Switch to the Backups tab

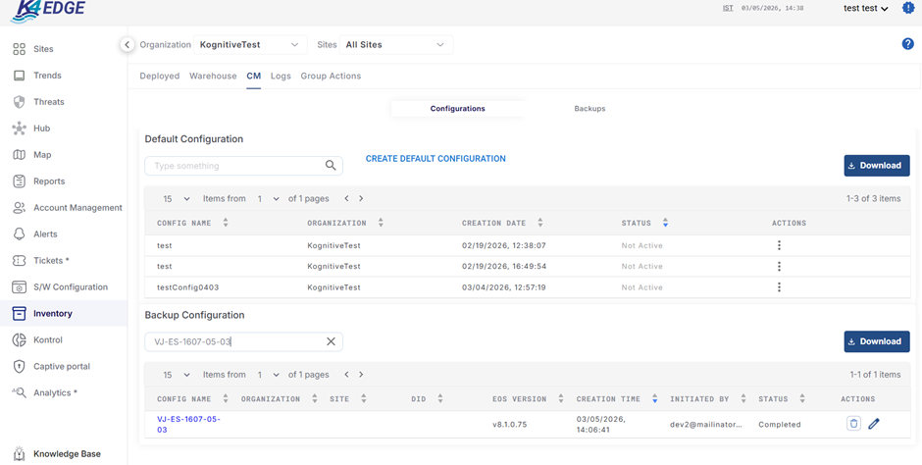click(589, 108)
